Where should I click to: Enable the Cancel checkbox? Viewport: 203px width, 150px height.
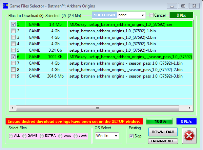(151, 15)
